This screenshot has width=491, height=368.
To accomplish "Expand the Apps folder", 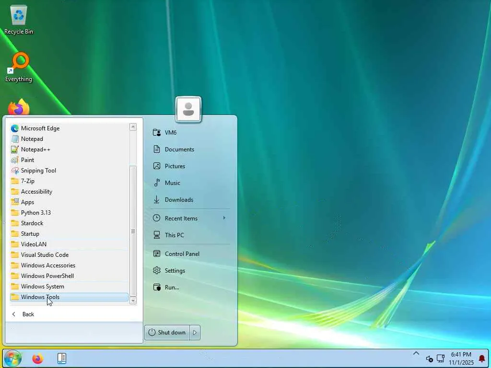I will (x=69, y=202).
